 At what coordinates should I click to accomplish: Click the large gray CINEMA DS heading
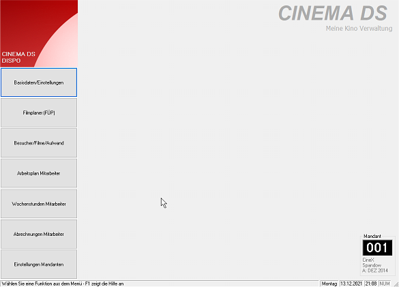click(x=333, y=13)
